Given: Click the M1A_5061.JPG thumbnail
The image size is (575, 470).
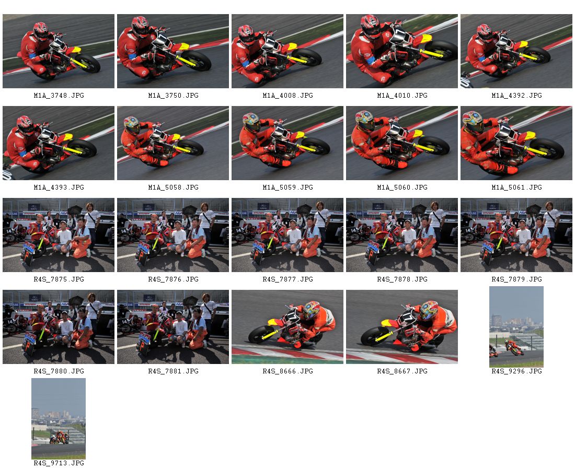Looking at the screenshot, I should click(516, 143).
